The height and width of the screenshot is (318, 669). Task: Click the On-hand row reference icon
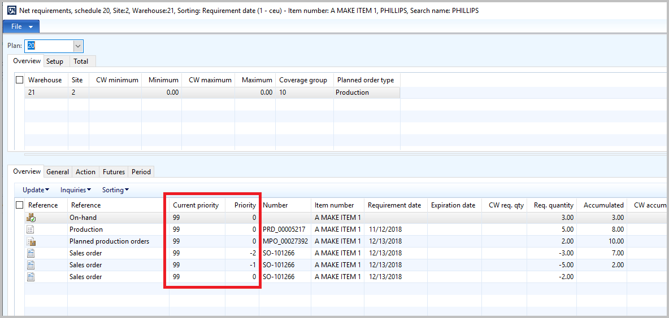click(31, 218)
